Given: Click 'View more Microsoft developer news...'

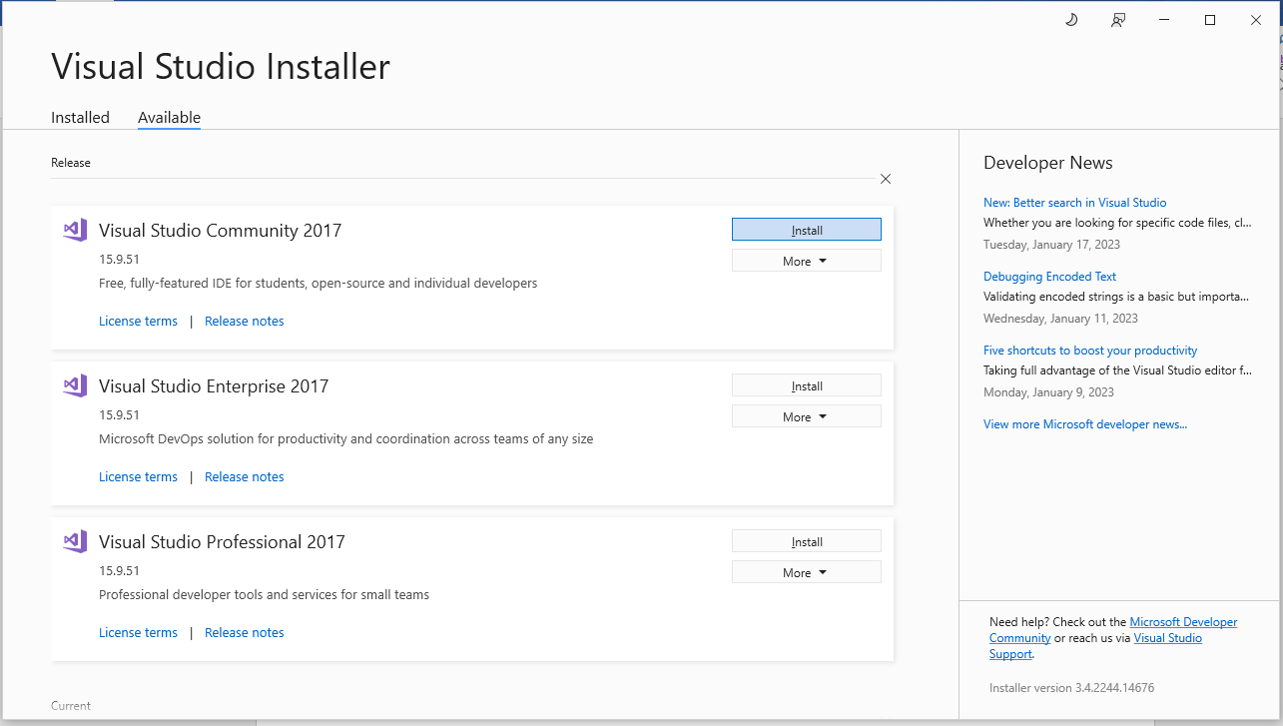Looking at the screenshot, I should click(1085, 423).
